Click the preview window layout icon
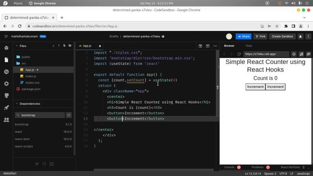 click(x=207, y=46)
